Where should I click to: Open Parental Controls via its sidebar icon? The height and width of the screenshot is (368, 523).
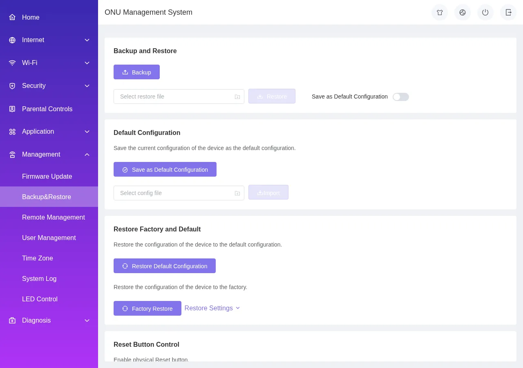pyautogui.click(x=12, y=109)
